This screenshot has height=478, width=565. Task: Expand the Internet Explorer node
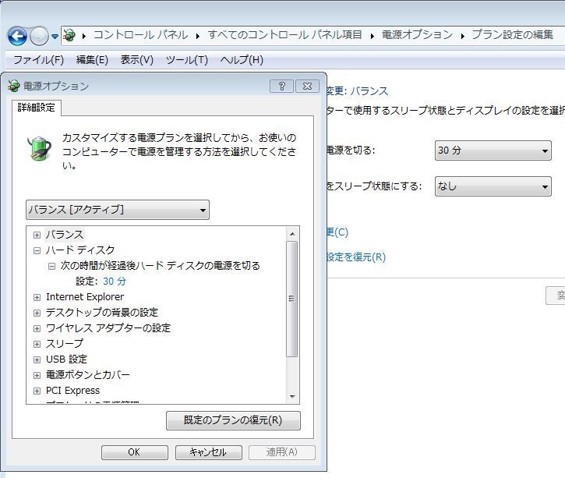coord(37,297)
